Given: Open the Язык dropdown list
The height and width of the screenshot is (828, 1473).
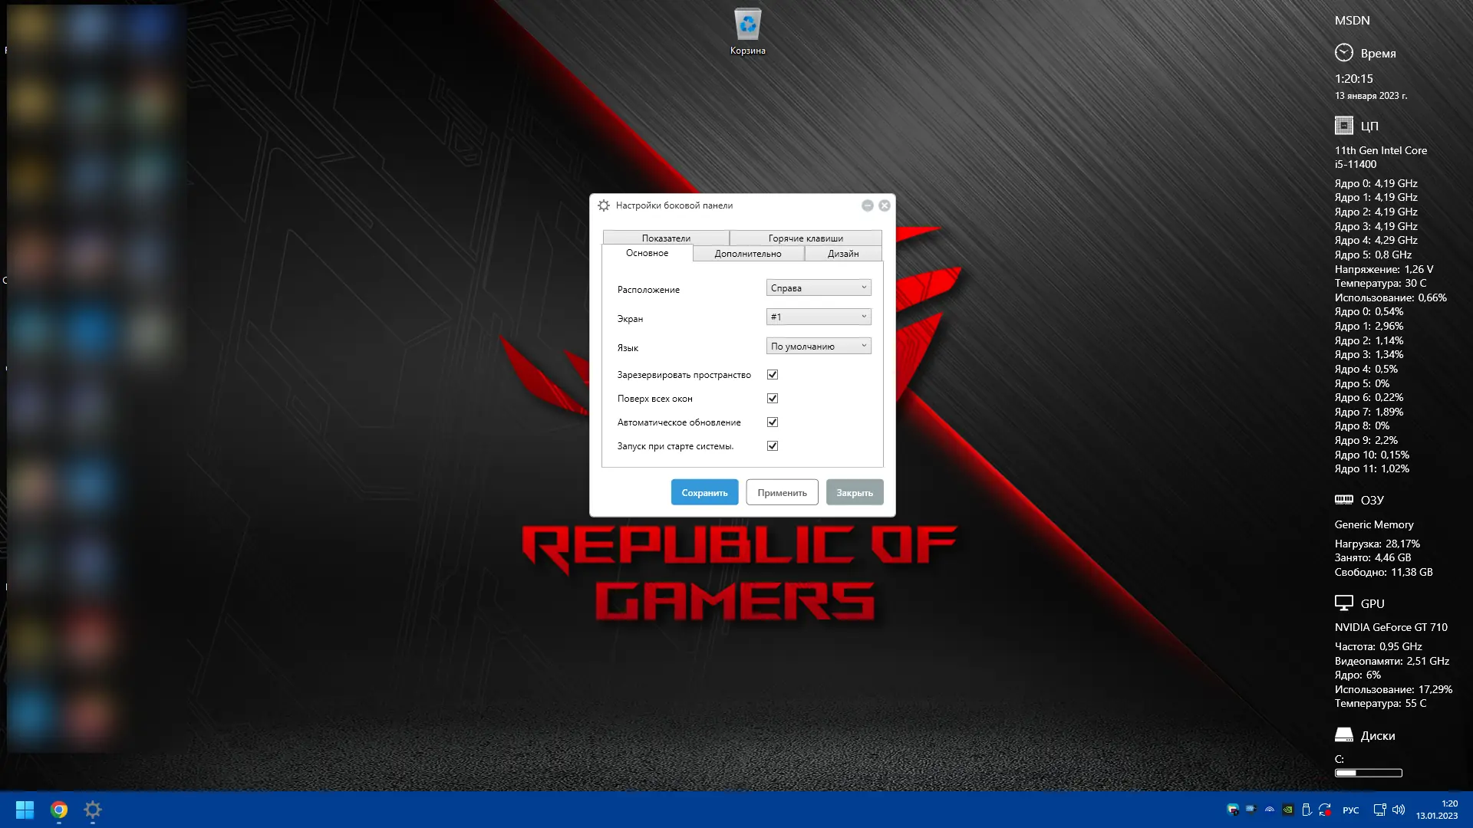Looking at the screenshot, I should [x=819, y=347].
